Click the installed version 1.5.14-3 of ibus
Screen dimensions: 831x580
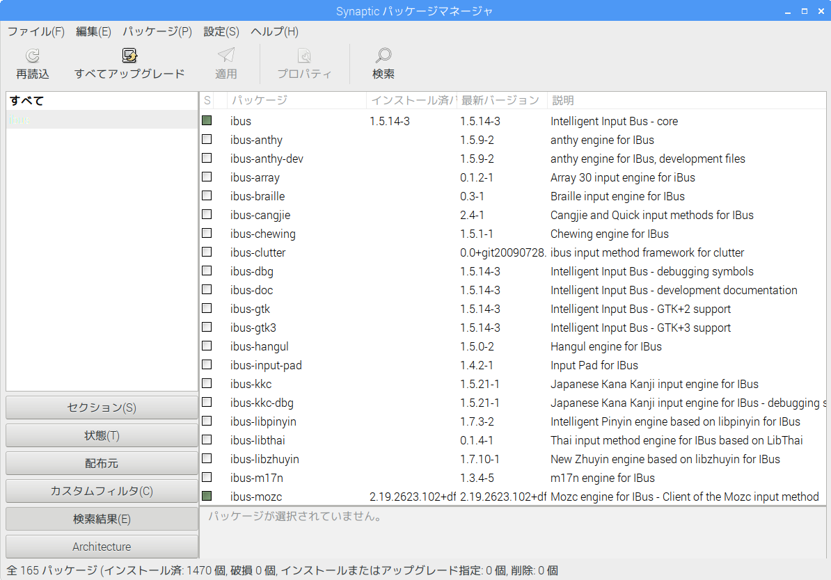pyautogui.click(x=390, y=121)
